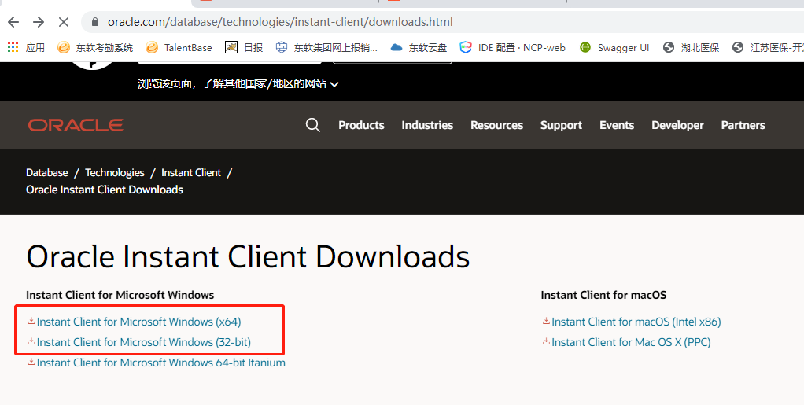The image size is (804, 405).
Task: Open the 东软集团网上报销 bookmark
Action: (326, 48)
